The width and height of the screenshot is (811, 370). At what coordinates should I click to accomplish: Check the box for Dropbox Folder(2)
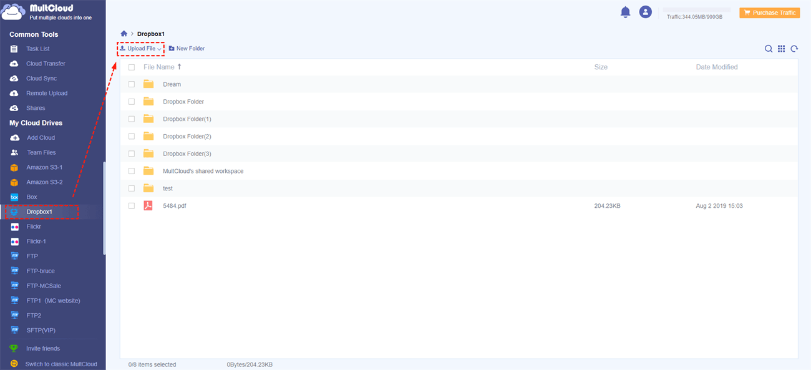tap(132, 136)
